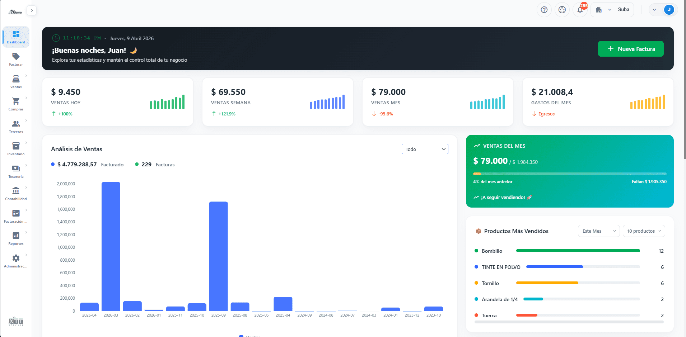This screenshot has width=686, height=337.
Task: Click the Ventas Semana $ 69.550 card
Action: [278, 102]
